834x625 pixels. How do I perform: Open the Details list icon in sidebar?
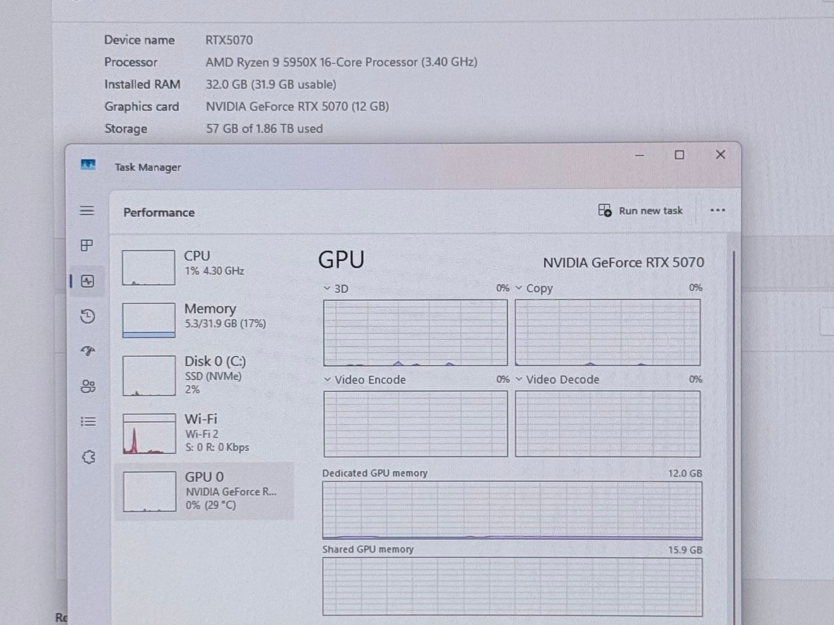(x=88, y=421)
